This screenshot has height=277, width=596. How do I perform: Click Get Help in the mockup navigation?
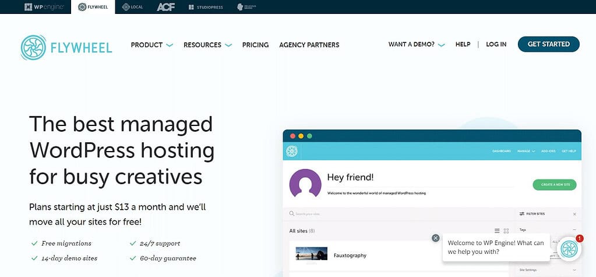569,151
